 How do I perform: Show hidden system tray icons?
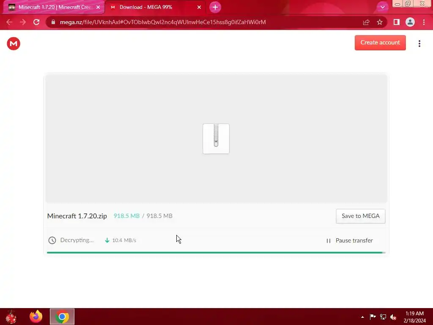point(362,317)
